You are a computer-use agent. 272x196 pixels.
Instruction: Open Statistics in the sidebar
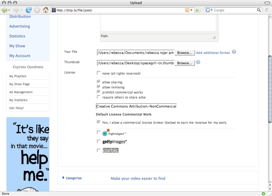point(17,36)
